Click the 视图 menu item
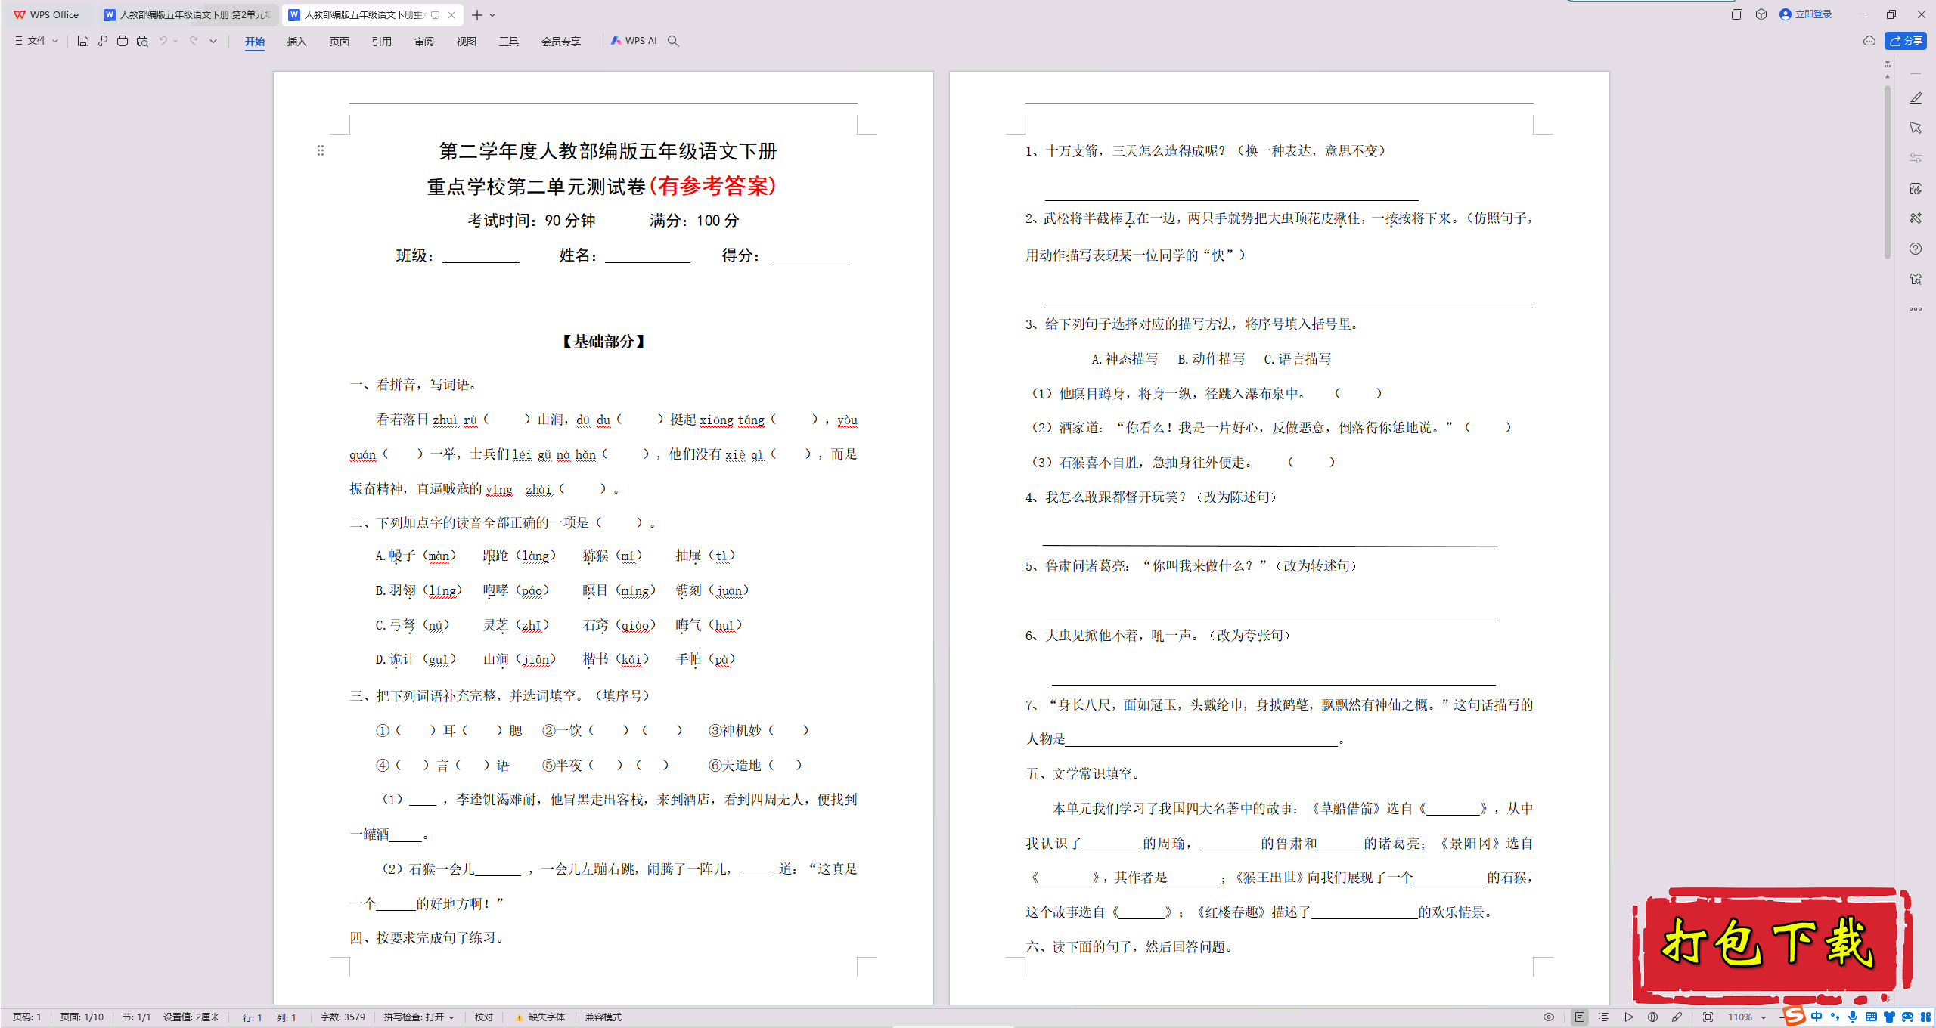The height and width of the screenshot is (1028, 1936). click(x=462, y=41)
